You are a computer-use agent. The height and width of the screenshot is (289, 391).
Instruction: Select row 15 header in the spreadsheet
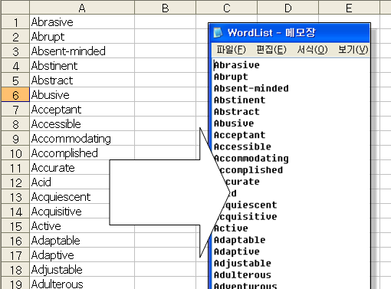tap(15, 225)
